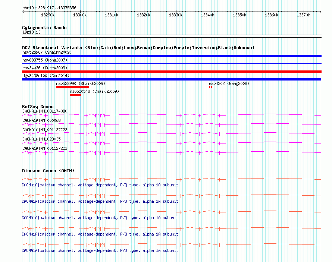This screenshot has height=262, width=332.
Task: Click the 13290k ruler tick label
Action: 48,15
